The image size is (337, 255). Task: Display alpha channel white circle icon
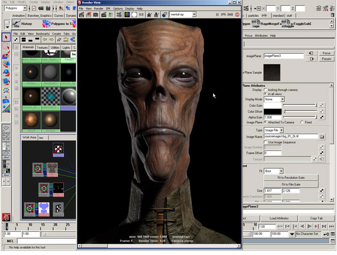(x=134, y=15)
